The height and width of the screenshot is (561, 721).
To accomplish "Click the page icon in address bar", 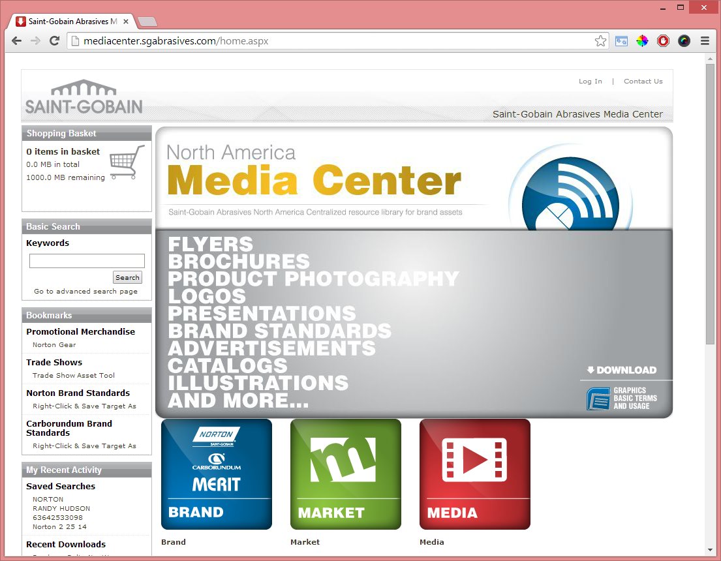I will 74,41.
